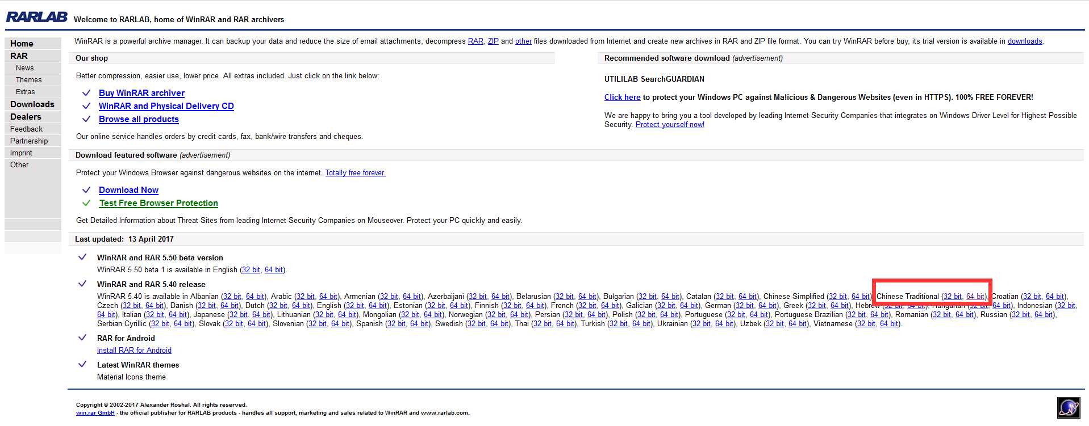This screenshot has height=426, width=1089.
Task: Download Albanian 32 bit WinRAR 5.40
Action: [x=232, y=297]
